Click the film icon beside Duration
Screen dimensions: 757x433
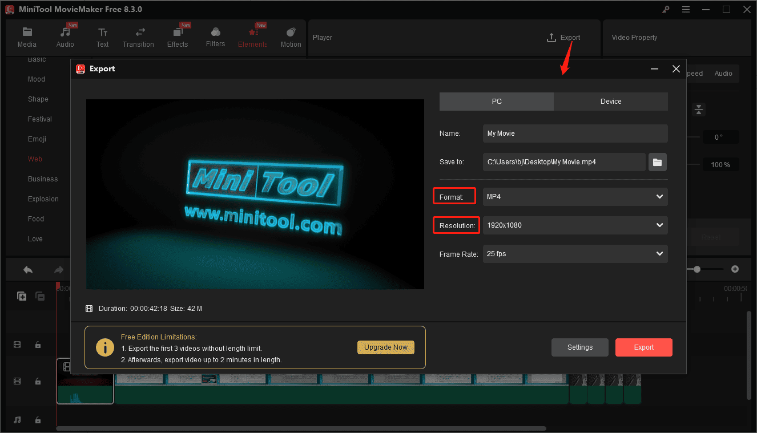click(89, 309)
